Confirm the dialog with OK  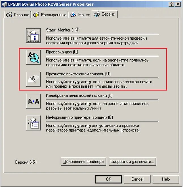pos(108,179)
